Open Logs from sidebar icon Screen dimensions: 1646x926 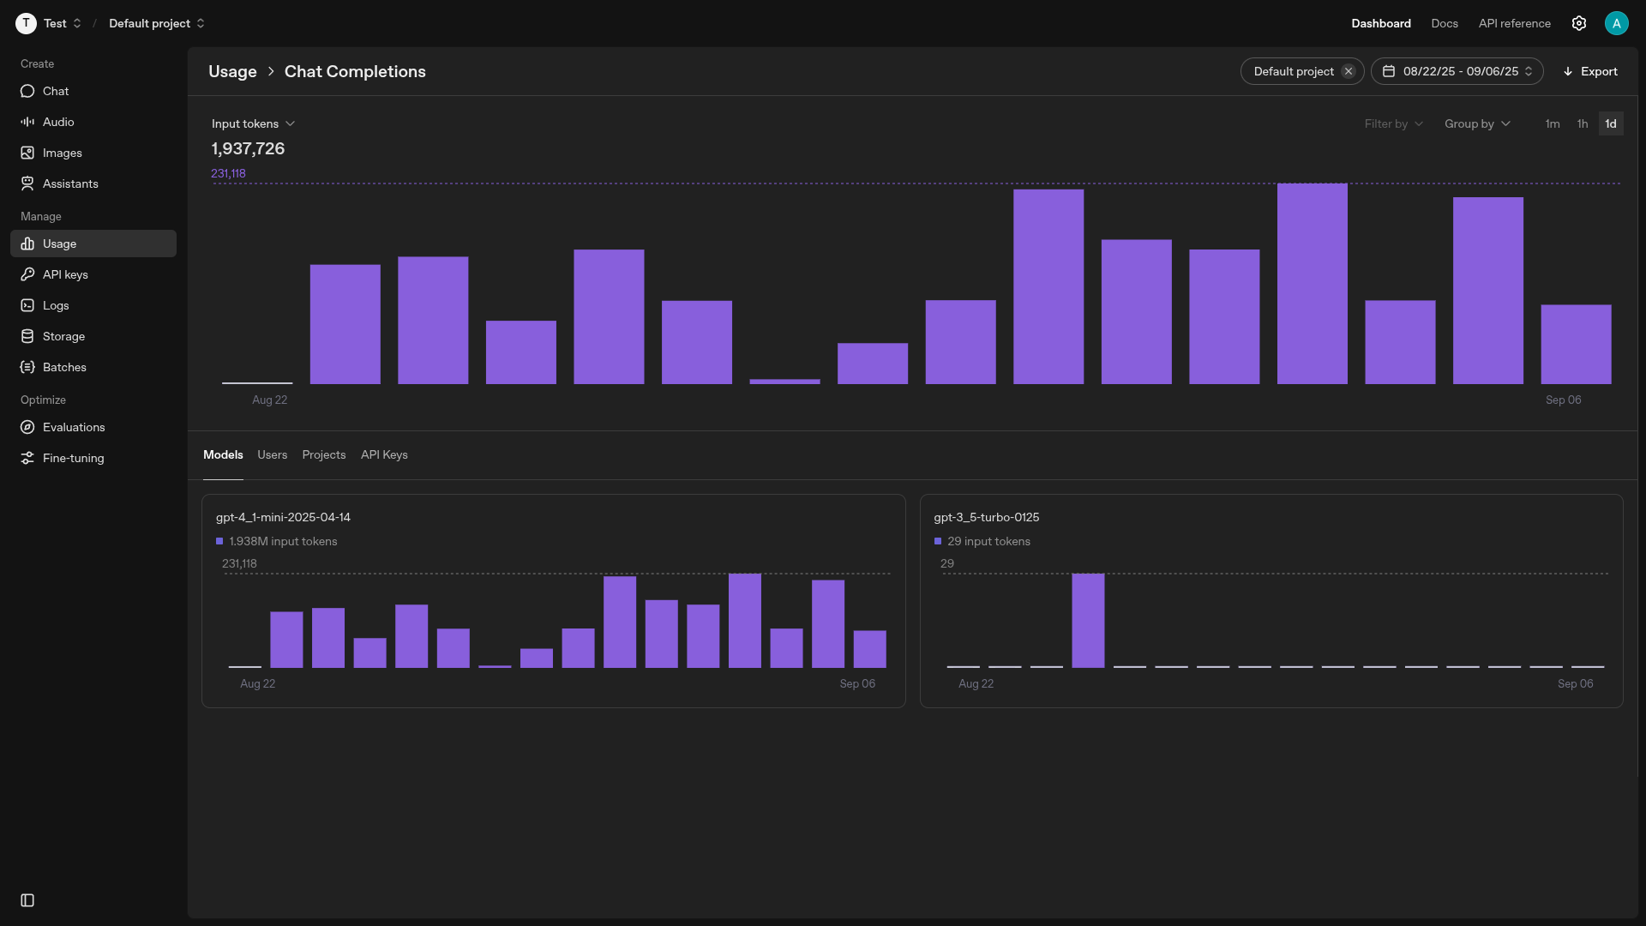[27, 305]
